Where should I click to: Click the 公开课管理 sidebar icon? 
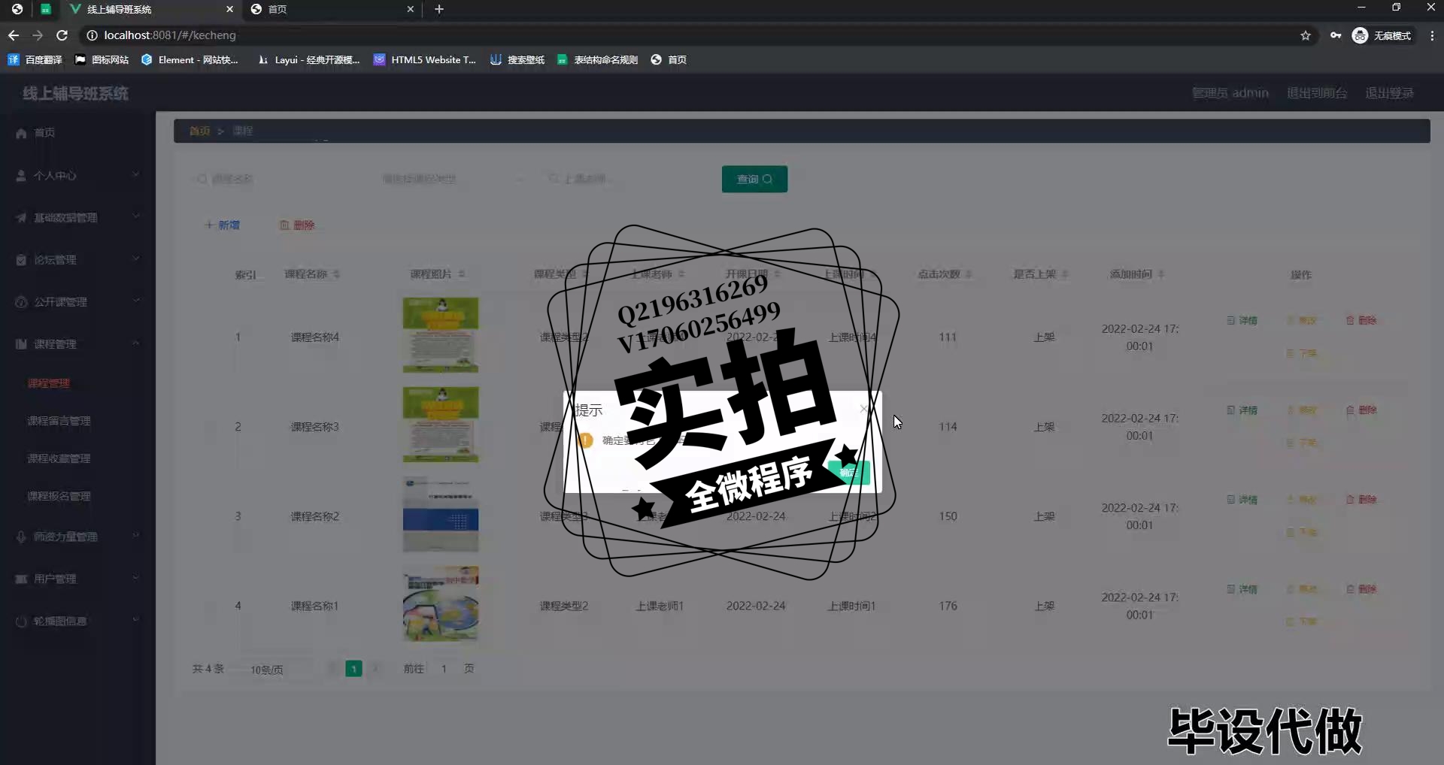tap(21, 301)
